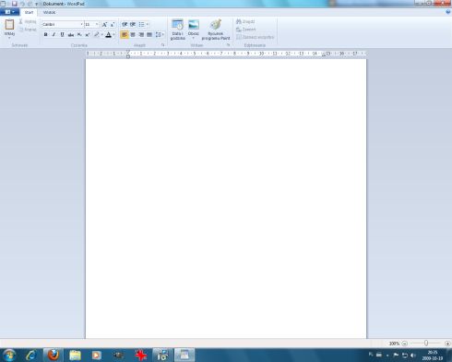The width and height of the screenshot is (452, 362).
Task: Open Firefox from the taskbar
Action: click(54, 356)
